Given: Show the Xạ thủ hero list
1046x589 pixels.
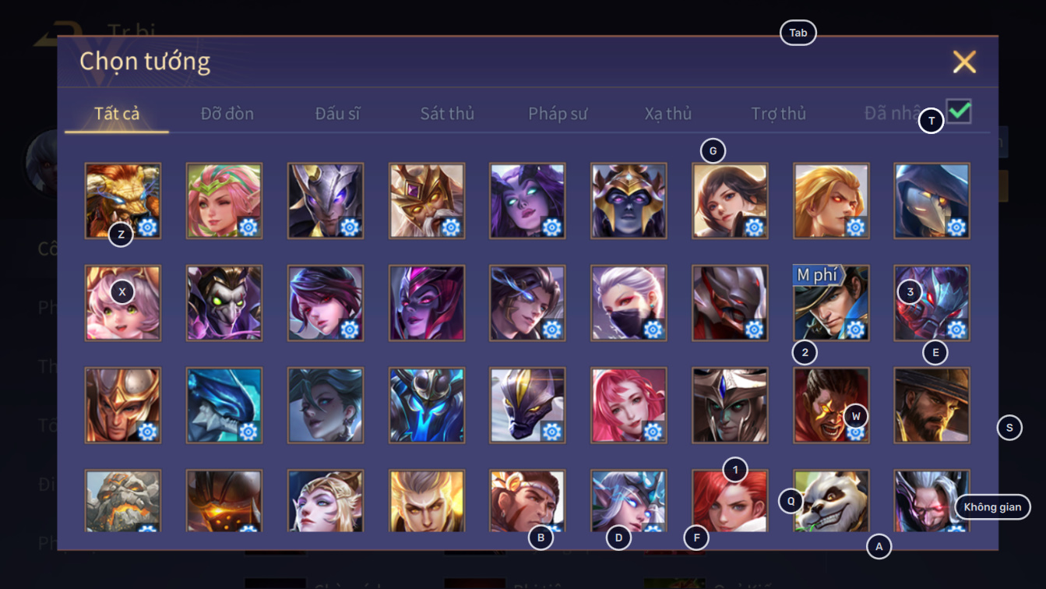Looking at the screenshot, I should point(668,114).
